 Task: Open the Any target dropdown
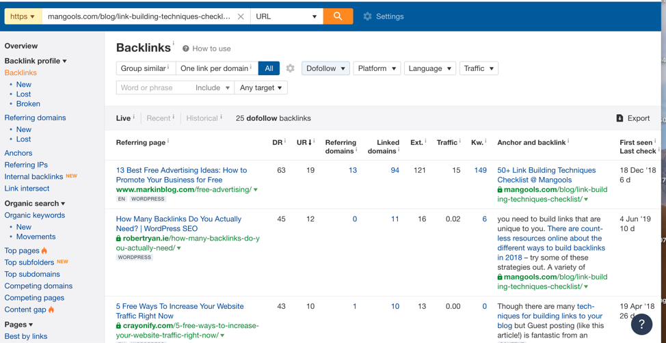(x=261, y=88)
